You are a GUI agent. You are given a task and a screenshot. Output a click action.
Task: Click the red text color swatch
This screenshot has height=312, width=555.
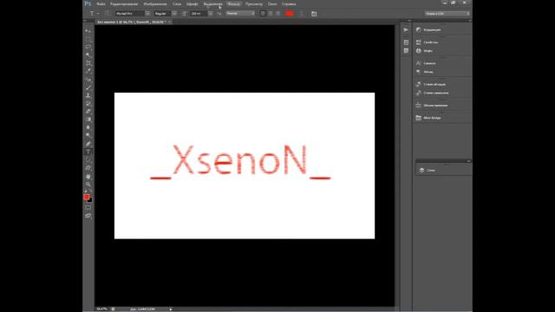[289, 14]
